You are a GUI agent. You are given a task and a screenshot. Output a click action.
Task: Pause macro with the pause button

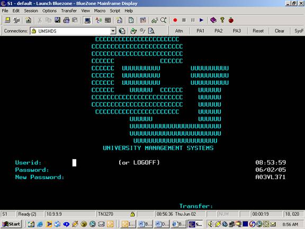coord(193,20)
